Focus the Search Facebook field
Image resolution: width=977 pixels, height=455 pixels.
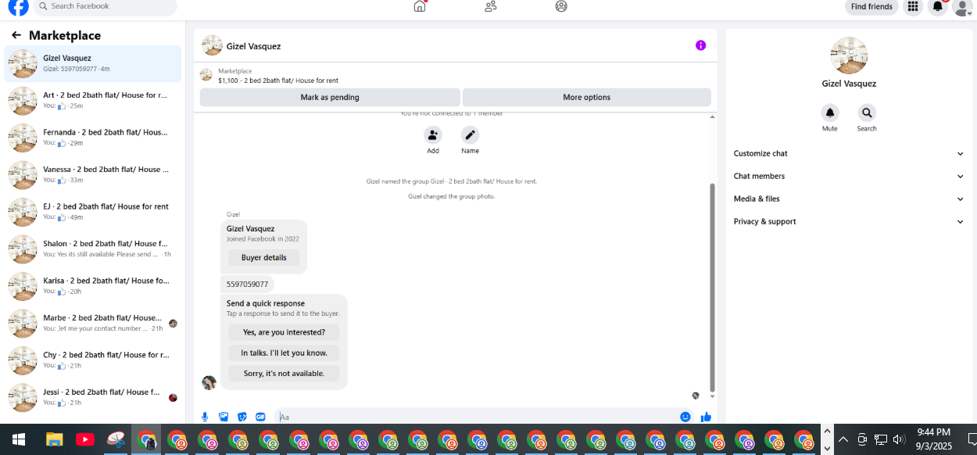105,6
